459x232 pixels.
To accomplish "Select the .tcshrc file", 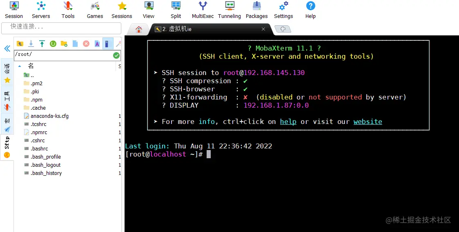I will click(35, 124).
